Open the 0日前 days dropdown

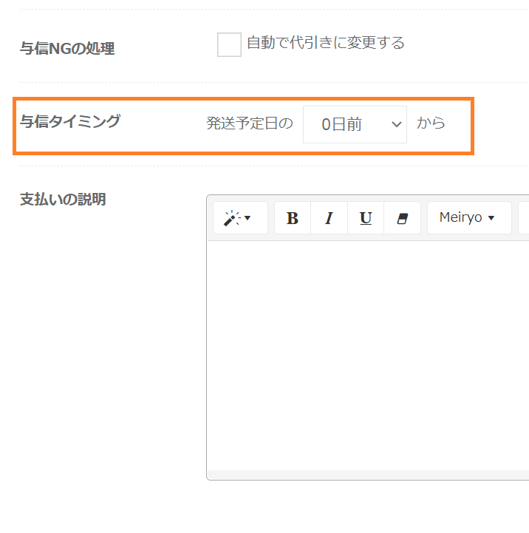pyautogui.click(x=355, y=124)
